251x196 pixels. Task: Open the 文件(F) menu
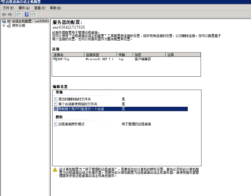click(8, 8)
